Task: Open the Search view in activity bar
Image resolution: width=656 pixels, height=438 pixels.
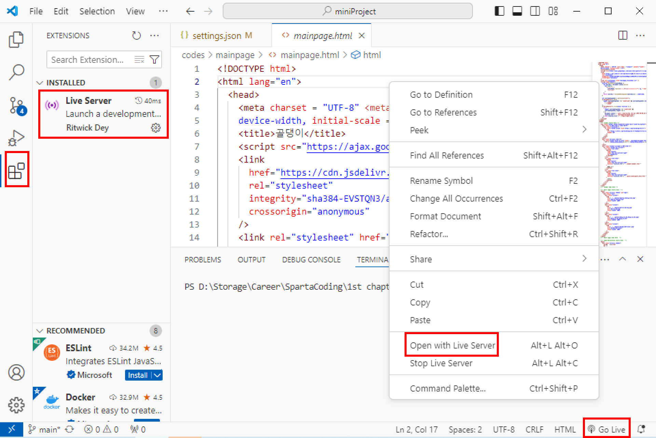Action: point(16,72)
